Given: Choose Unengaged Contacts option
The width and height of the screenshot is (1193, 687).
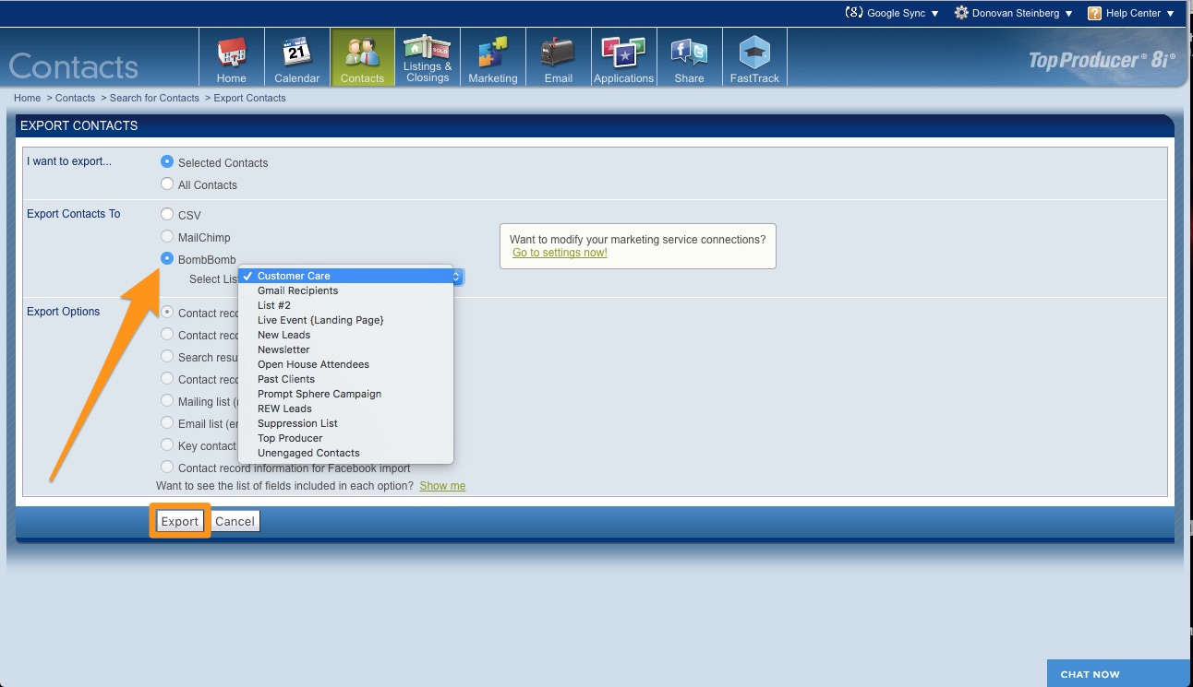Looking at the screenshot, I should pos(346,453).
